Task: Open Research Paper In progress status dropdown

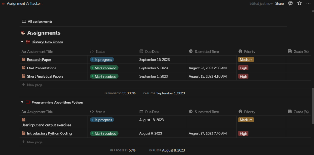Action: 102,59
